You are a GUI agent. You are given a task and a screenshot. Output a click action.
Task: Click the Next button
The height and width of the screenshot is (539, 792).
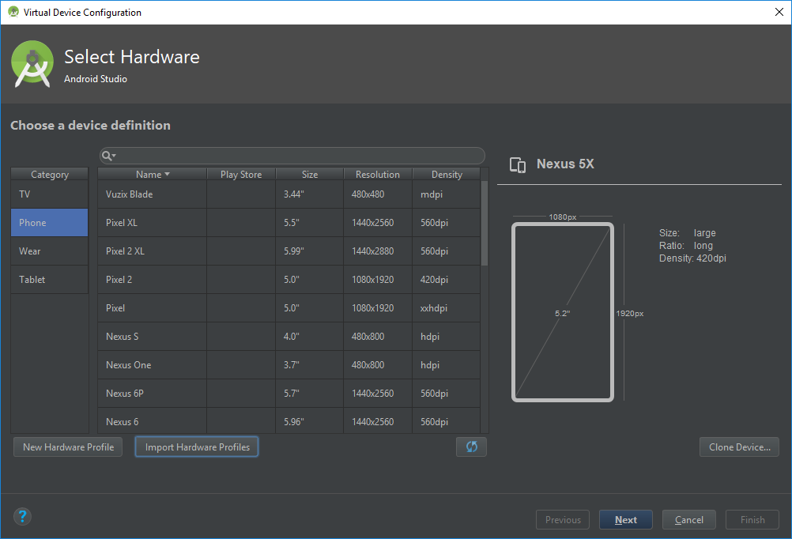[x=626, y=520]
